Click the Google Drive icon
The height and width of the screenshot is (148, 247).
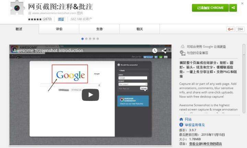(183, 46)
